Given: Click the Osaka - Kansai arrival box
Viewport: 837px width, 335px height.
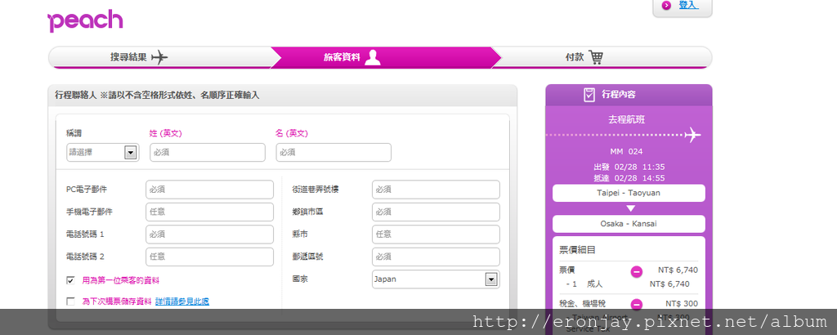Looking at the screenshot, I should click(629, 224).
